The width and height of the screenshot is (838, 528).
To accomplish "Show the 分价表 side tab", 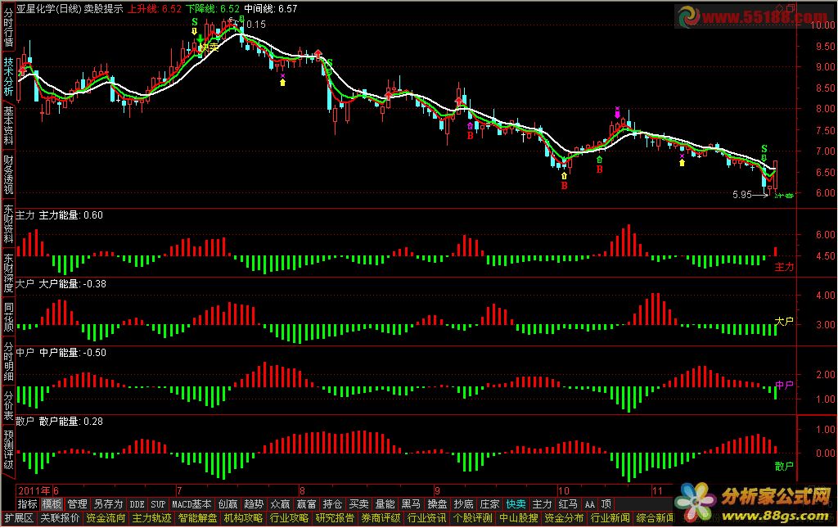I will click(x=8, y=405).
